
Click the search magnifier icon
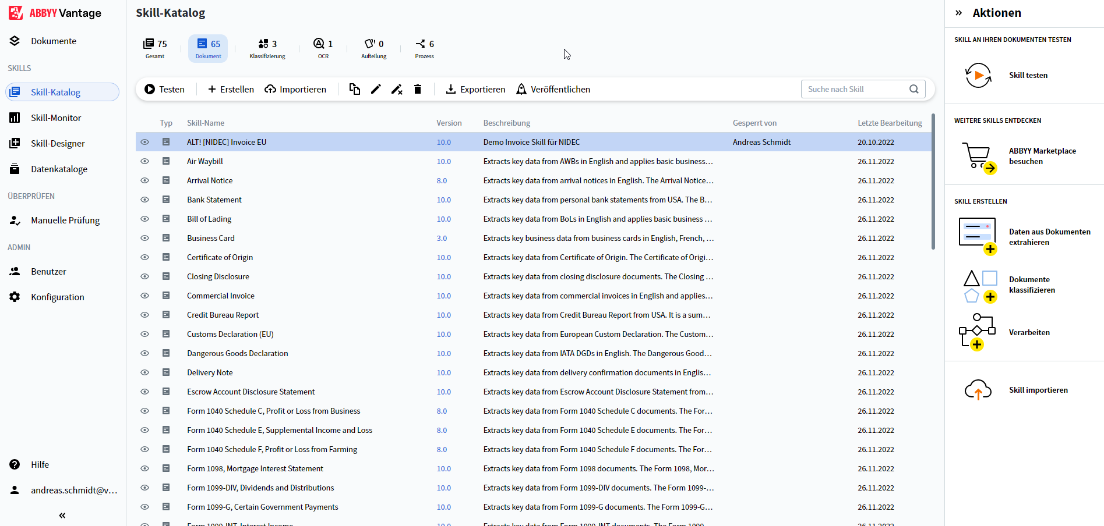[914, 89]
